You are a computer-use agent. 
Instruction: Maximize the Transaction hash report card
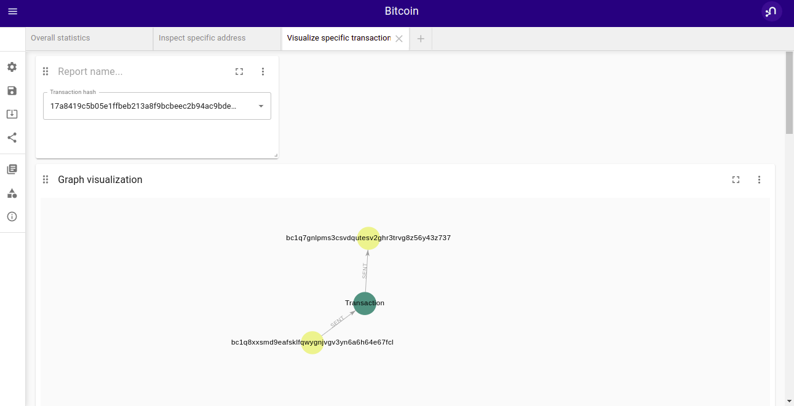click(239, 71)
